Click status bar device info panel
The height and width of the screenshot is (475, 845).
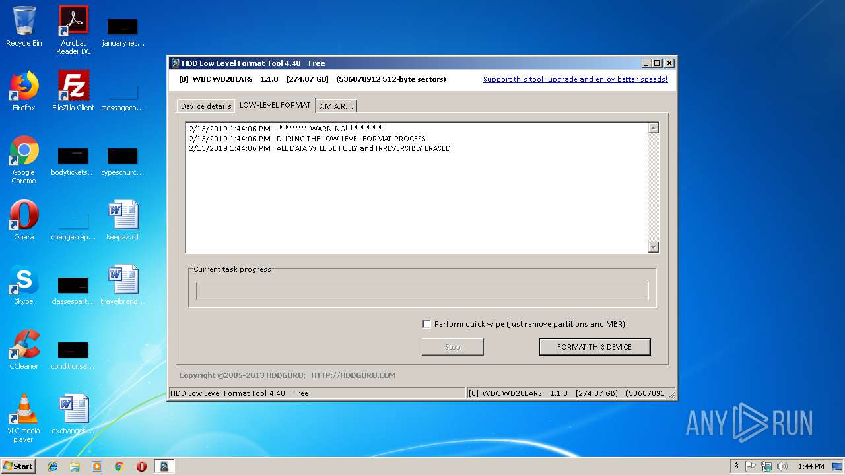point(572,393)
